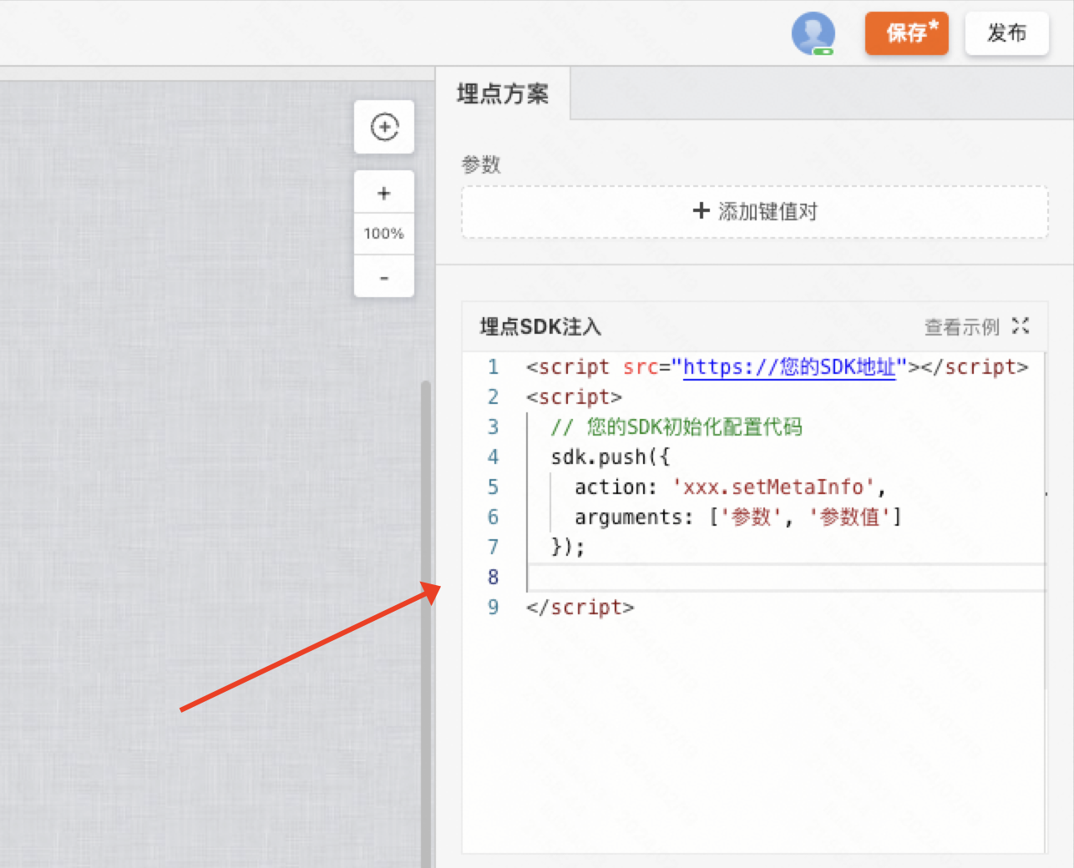Screen dimensions: 1074x868
Task: Click the SDK address URL in code
Action: (789, 366)
